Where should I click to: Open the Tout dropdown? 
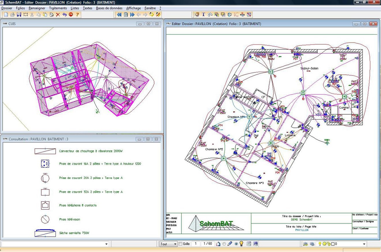coord(168,244)
